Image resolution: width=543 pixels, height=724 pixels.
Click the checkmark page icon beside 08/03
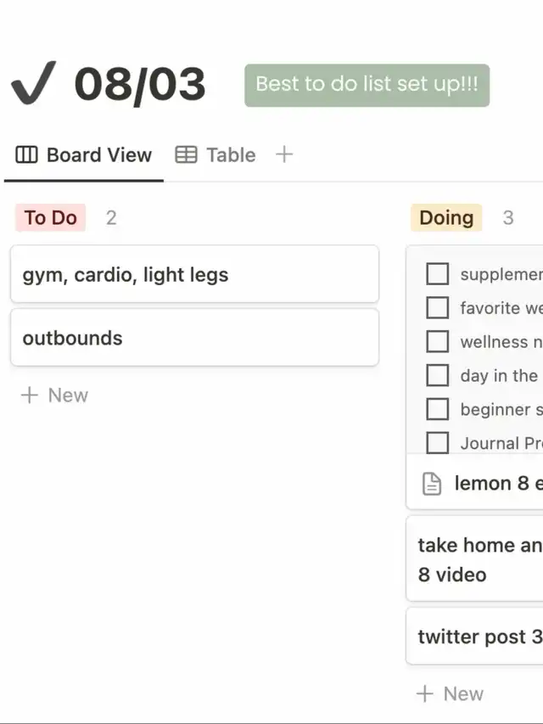point(34,84)
